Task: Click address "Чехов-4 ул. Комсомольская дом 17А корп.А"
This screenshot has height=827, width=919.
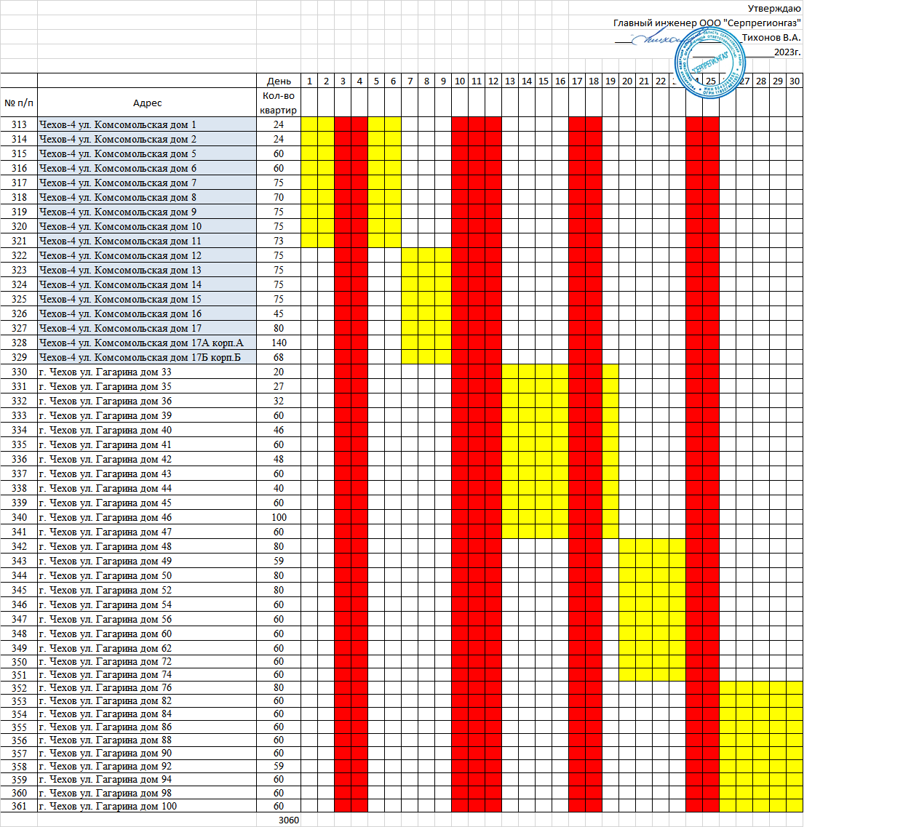Action: (147, 343)
